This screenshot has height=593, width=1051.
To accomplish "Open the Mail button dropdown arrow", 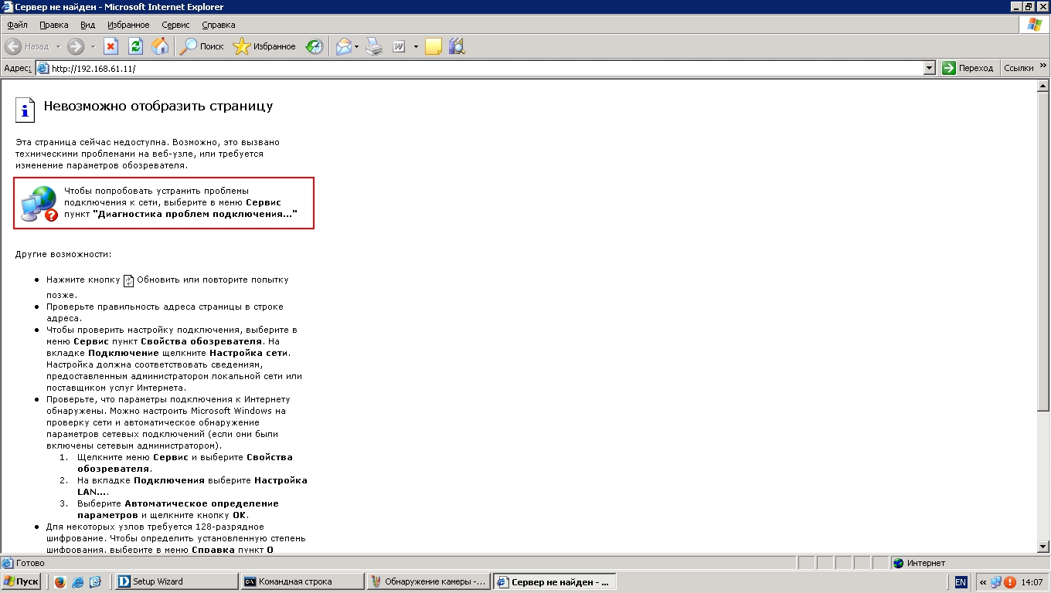I will coord(356,46).
